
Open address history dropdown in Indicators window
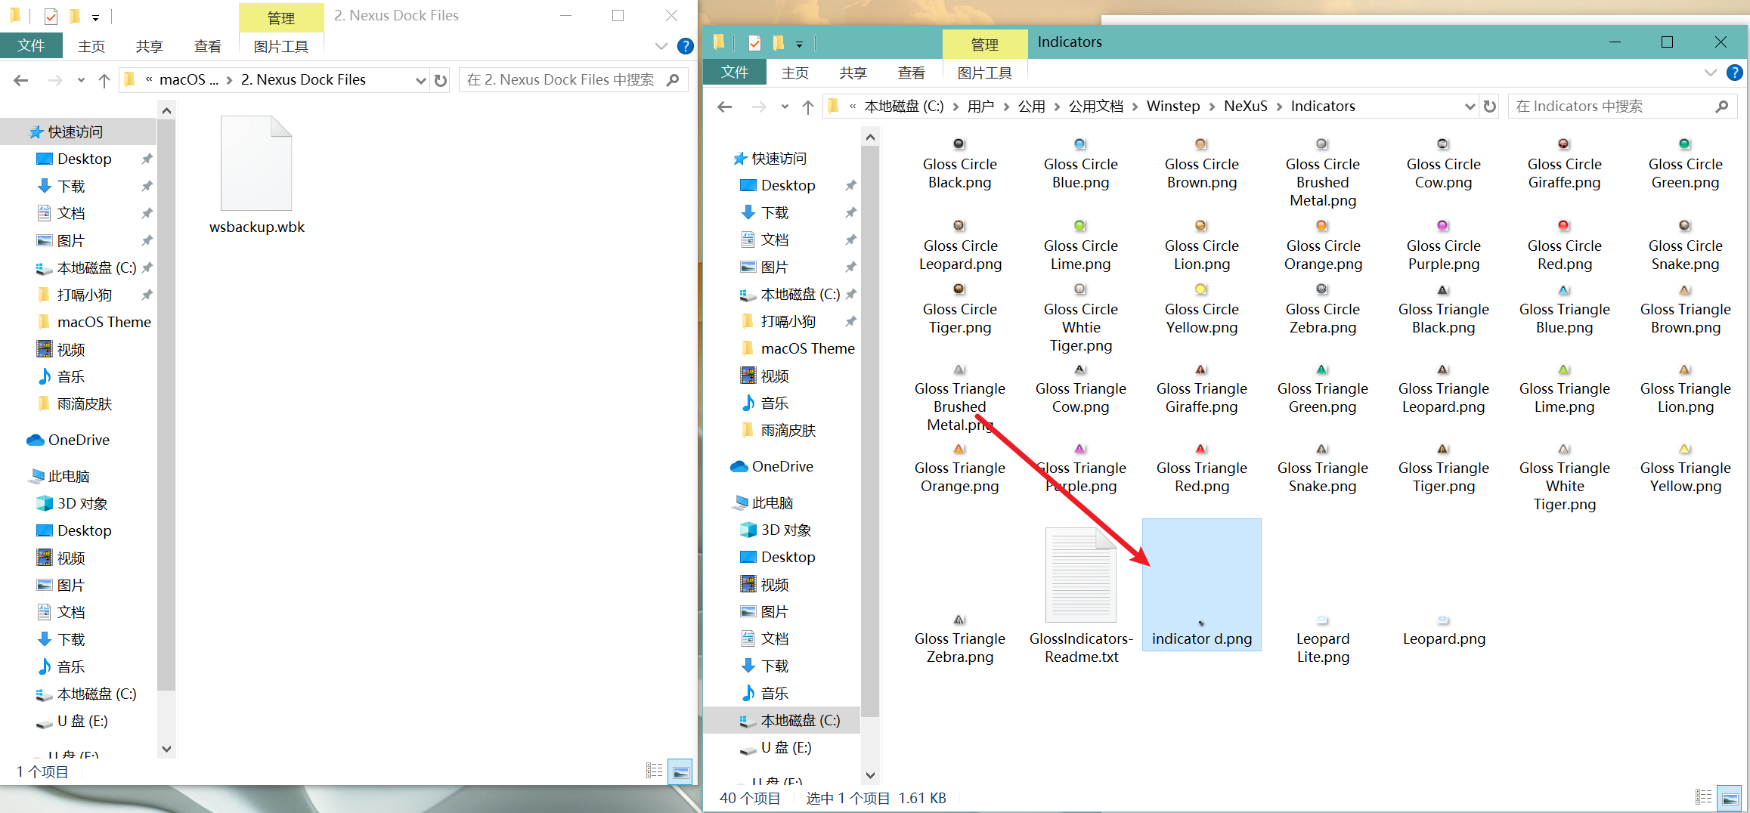tap(1470, 107)
